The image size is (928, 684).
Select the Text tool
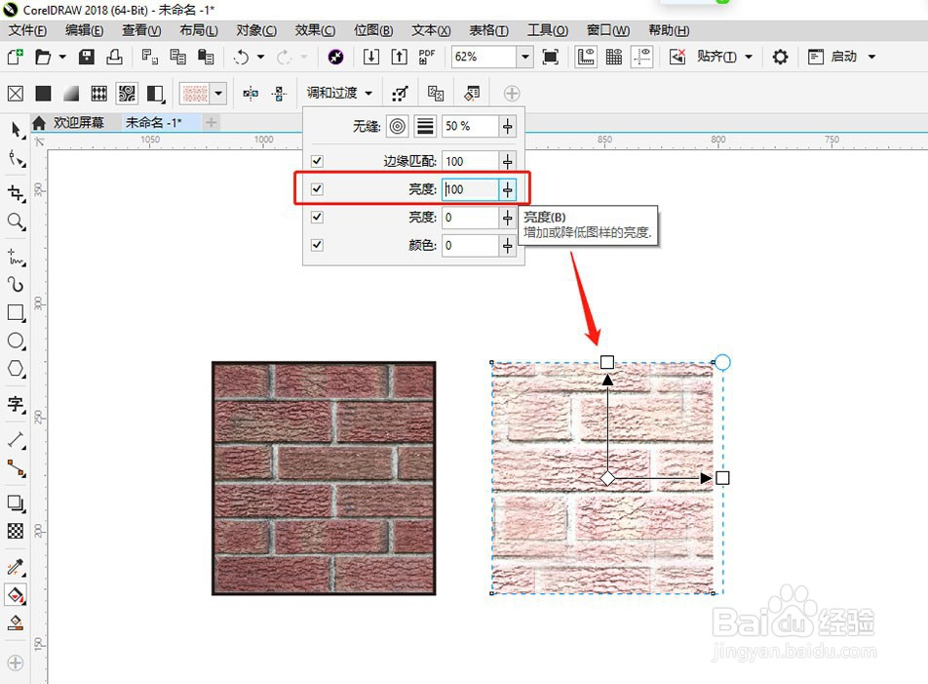pyautogui.click(x=16, y=404)
